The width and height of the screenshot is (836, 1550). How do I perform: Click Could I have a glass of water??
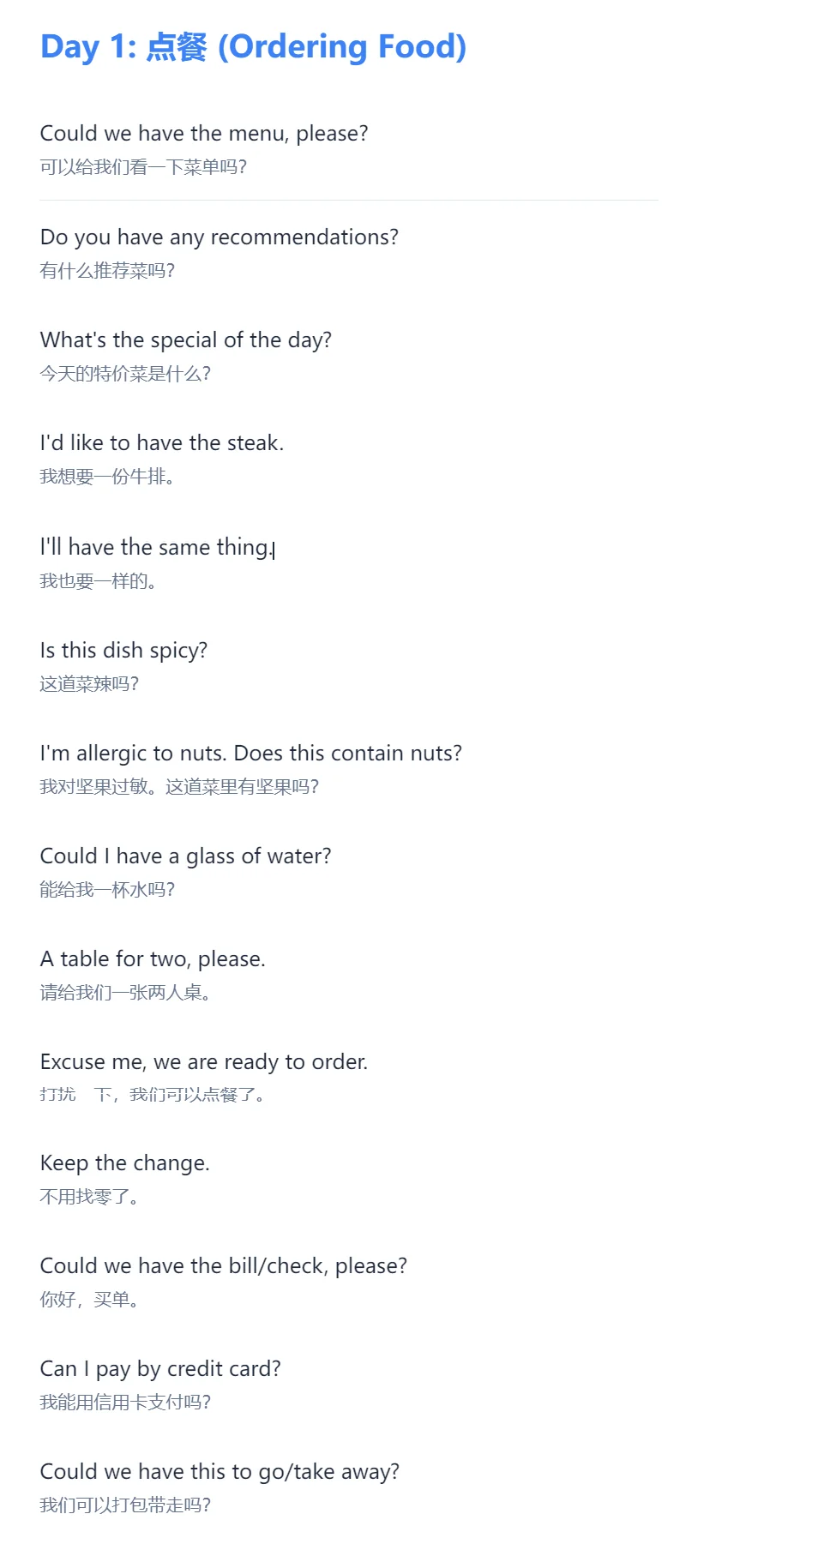tap(186, 856)
